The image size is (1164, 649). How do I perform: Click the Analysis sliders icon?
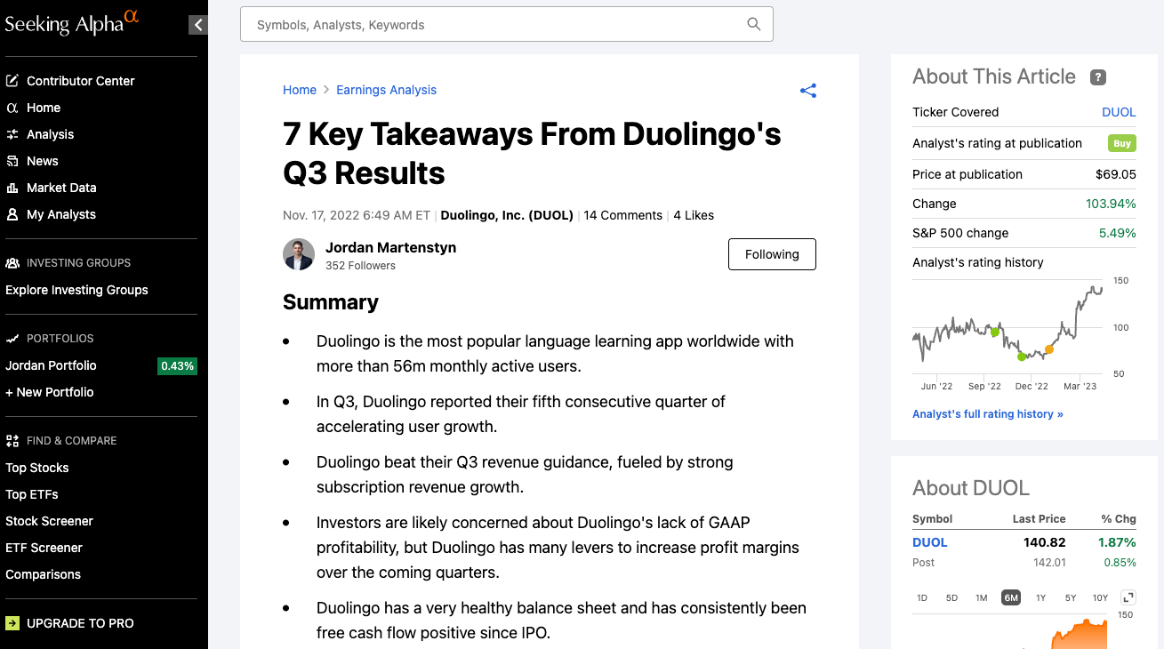[x=12, y=134]
